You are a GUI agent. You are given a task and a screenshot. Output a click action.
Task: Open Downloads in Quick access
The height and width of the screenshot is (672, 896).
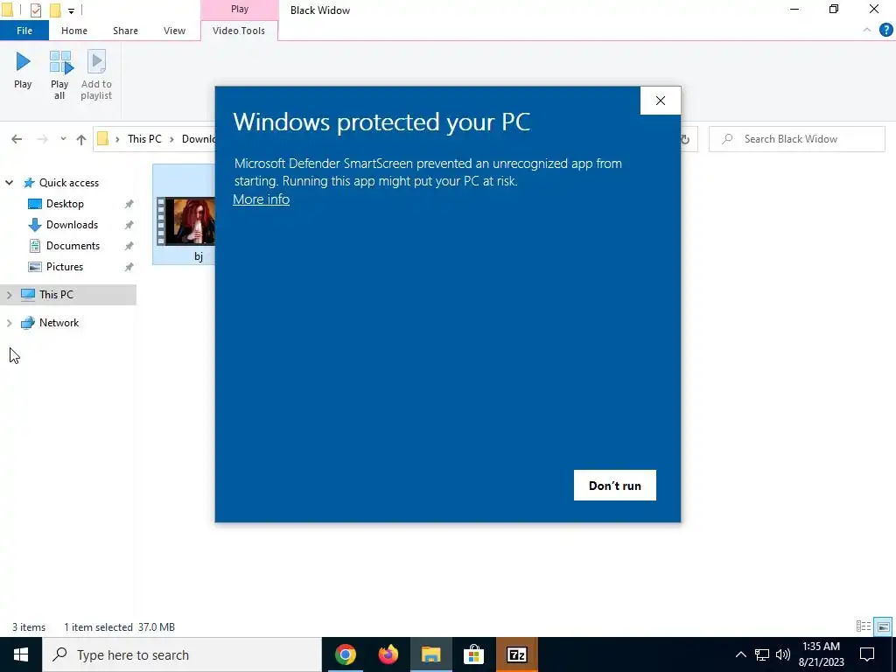click(72, 225)
